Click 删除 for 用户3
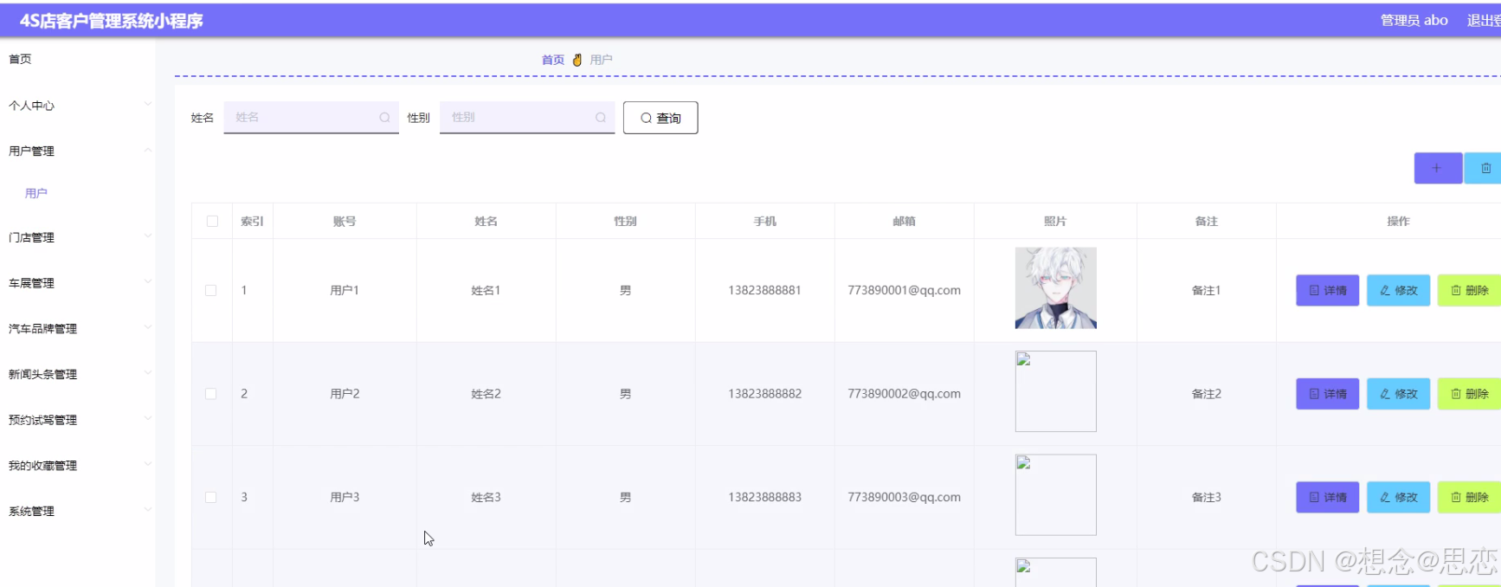The image size is (1501, 587). [x=1469, y=497]
